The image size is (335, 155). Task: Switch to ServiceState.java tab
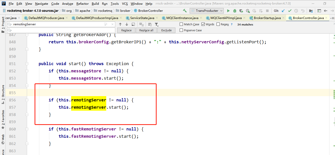142,18
